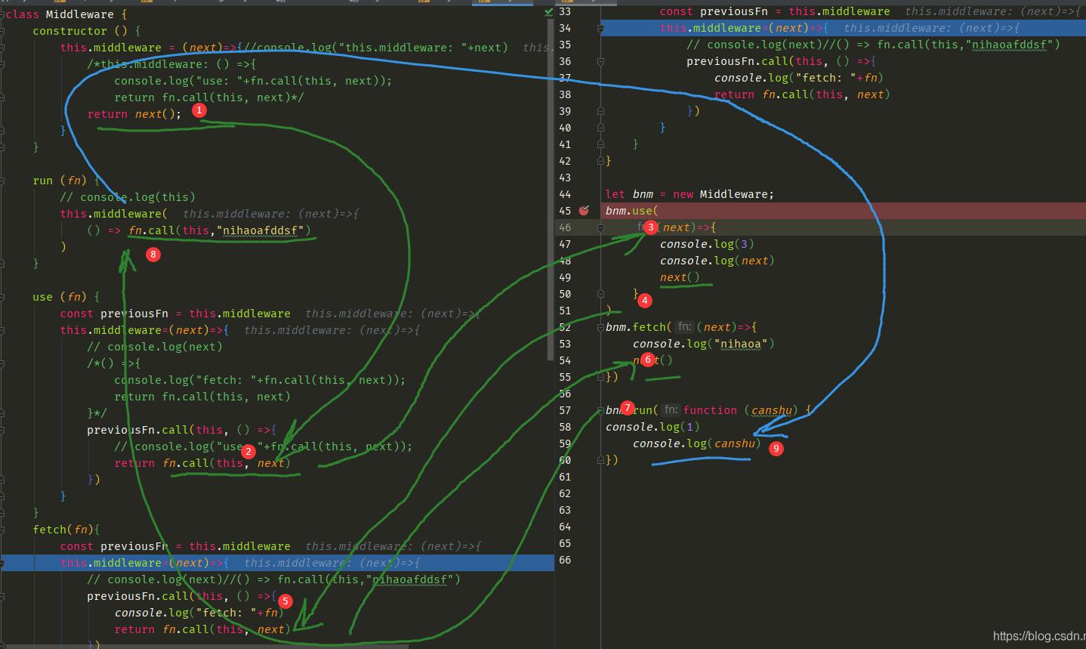Click the green inspection checkmark icon

(x=549, y=13)
